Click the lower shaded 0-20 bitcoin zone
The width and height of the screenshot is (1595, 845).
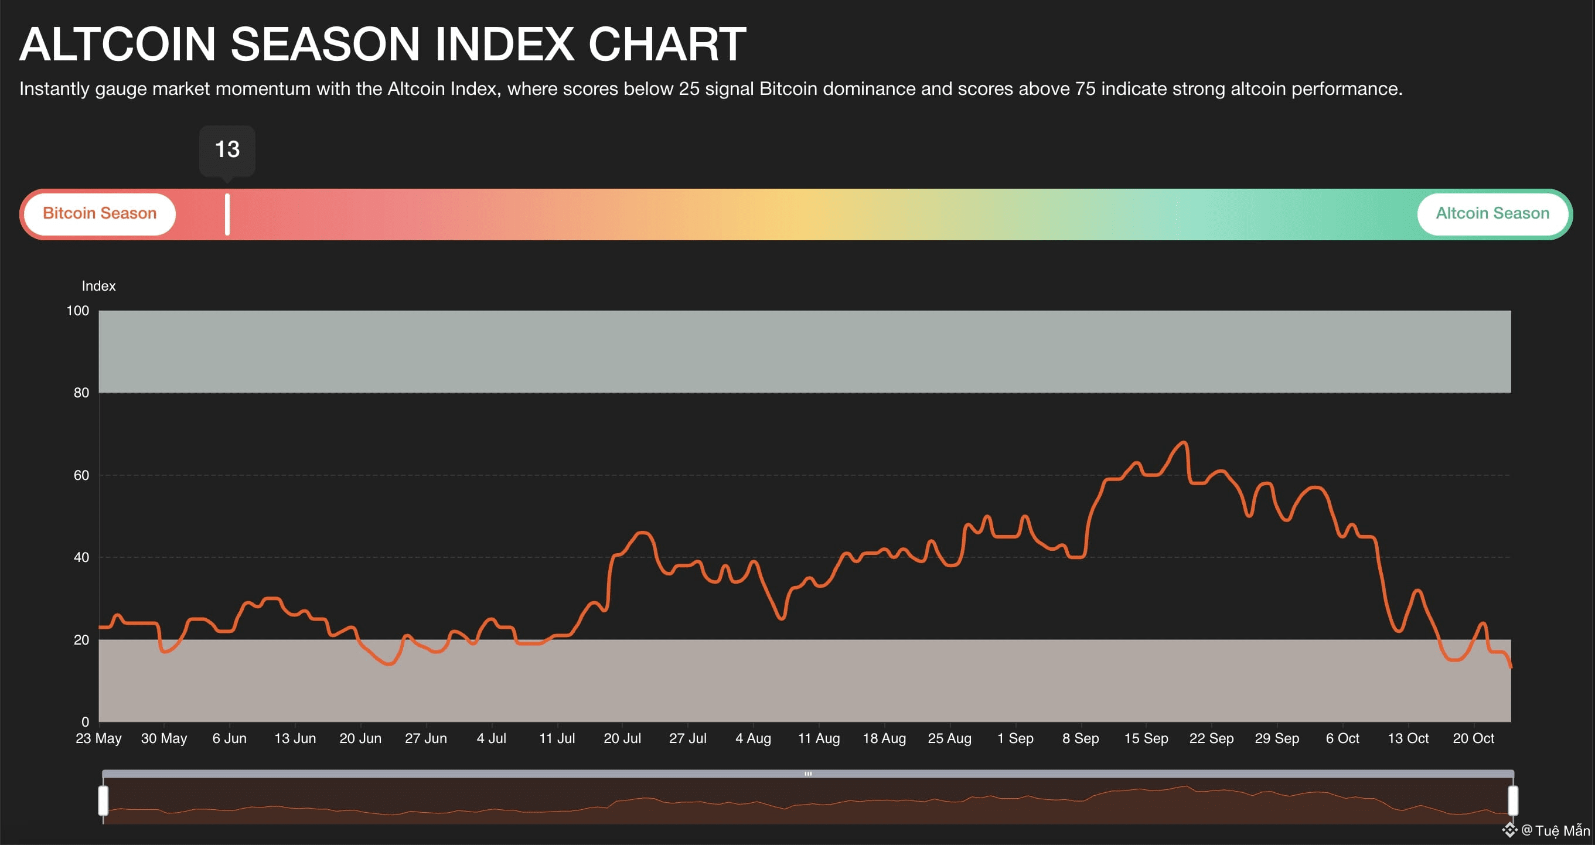[x=805, y=681]
